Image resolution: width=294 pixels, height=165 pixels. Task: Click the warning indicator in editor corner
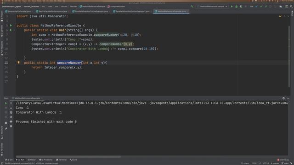coord(281,16)
